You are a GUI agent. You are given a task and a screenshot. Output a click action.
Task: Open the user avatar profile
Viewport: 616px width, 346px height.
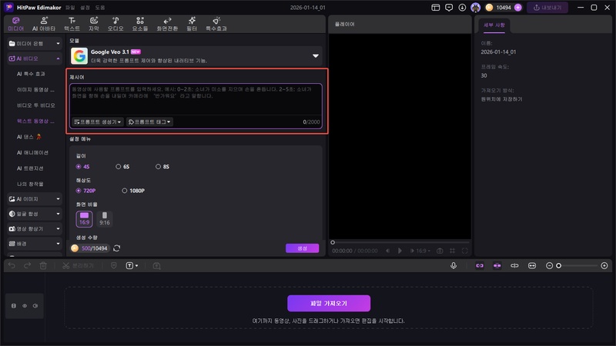[475, 8]
